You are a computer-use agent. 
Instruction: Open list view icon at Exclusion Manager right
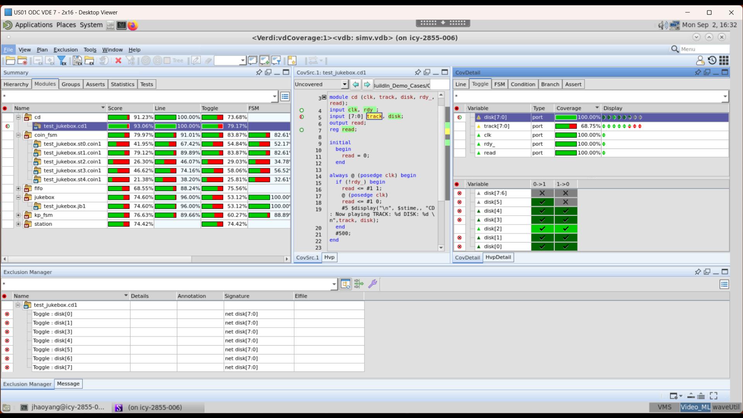[724, 284]
